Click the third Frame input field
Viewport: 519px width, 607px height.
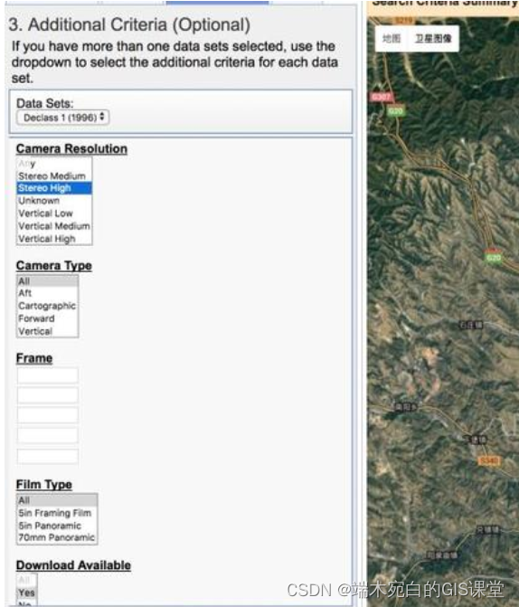48,415
